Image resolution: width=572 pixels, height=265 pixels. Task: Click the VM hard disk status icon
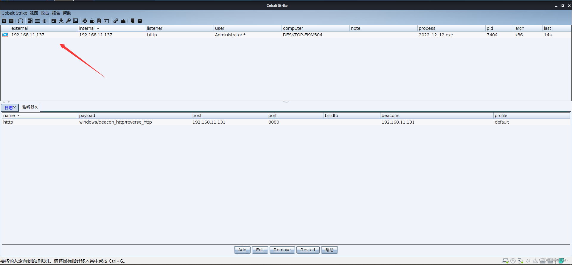505,261
